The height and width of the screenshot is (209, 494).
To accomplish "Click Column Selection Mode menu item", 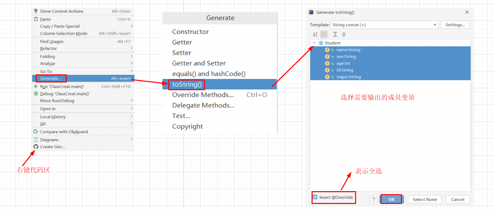I will pyautogui.click(x=83, y=33).
